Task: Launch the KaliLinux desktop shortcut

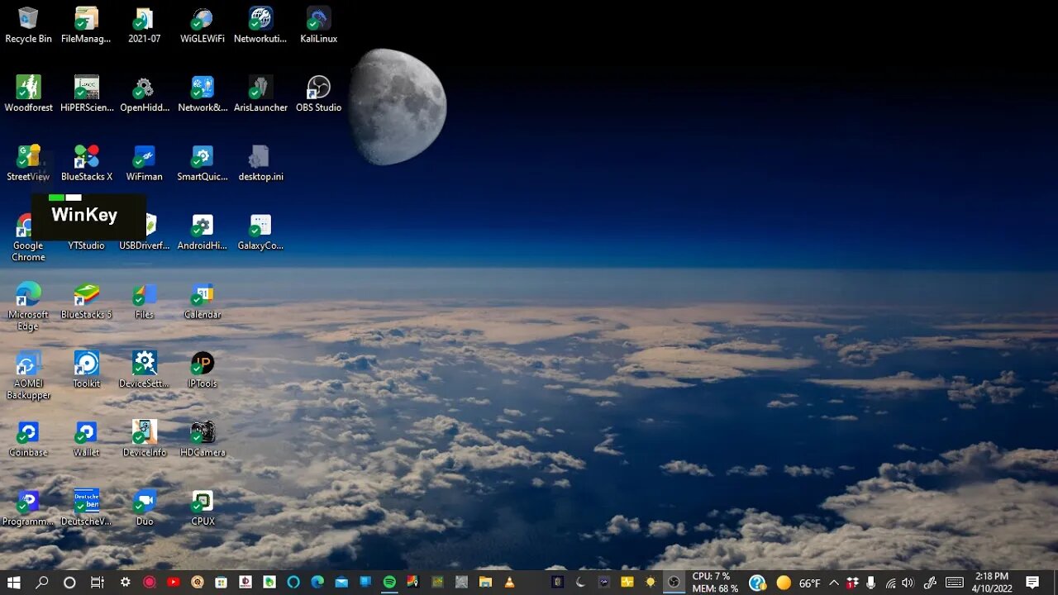Action: click(318, 25)
